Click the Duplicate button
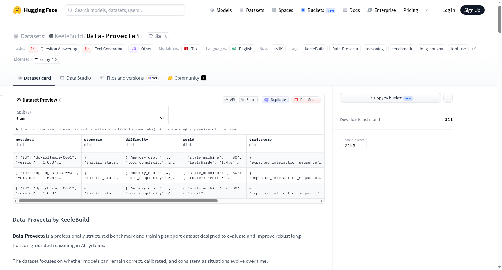The image size is (502, 270). tap(275, 100)
